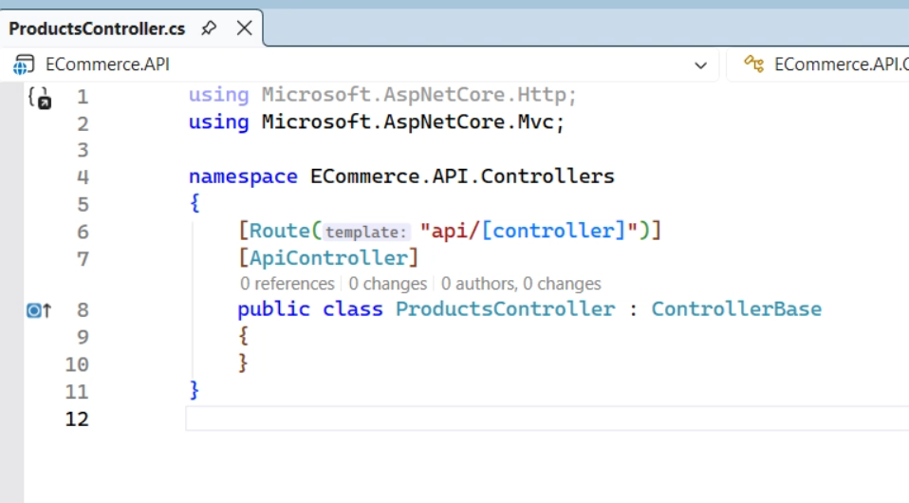The image size is (909, 503).
Task: Click ApiController attribute on line 7
Action: (x=328, y=257)
